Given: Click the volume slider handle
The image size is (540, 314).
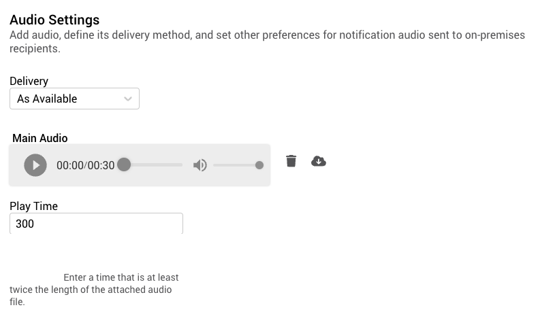Looking at the screenshot, I should tap(259, 165).
